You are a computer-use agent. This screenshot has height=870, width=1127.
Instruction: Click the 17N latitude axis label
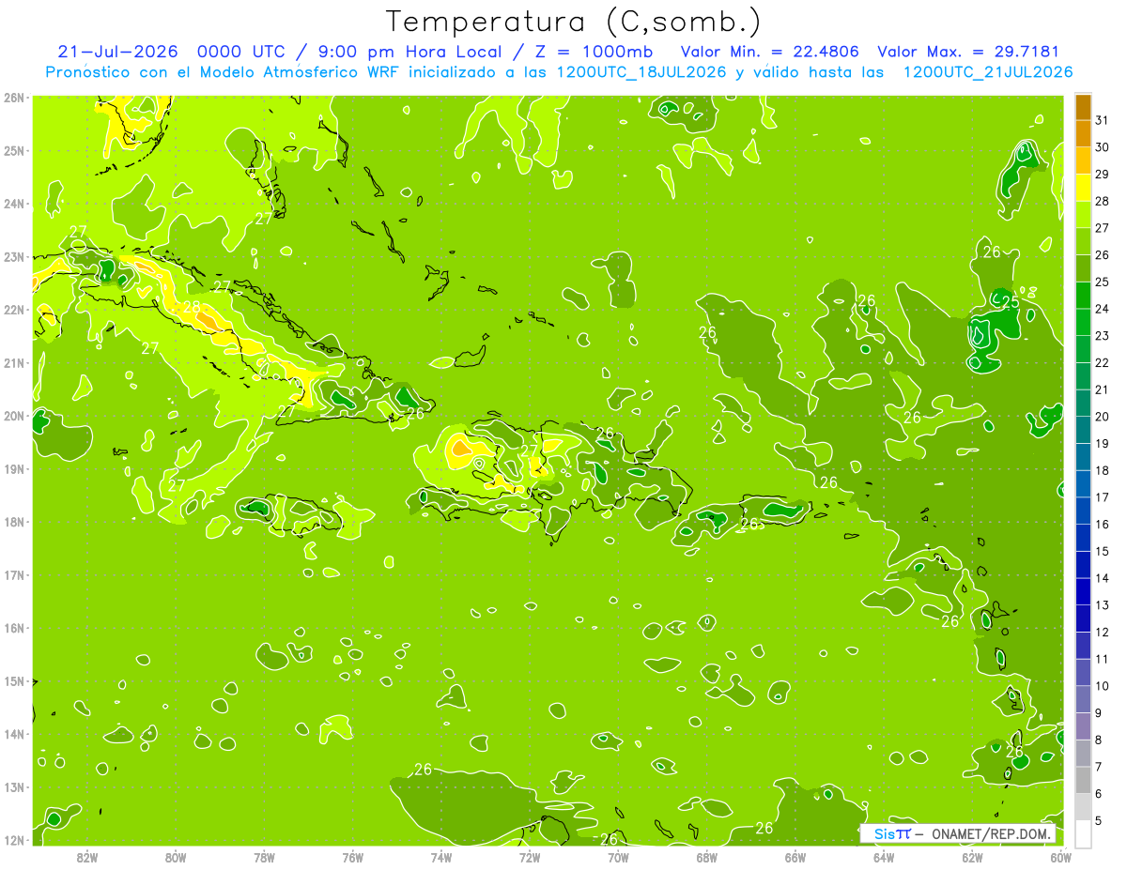pos(13,575)
